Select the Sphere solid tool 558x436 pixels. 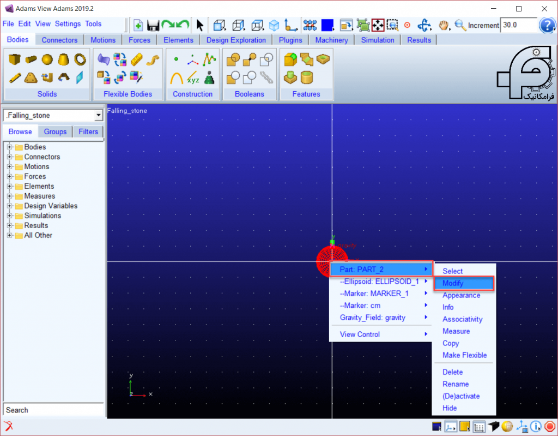click(x=47, y=59)
